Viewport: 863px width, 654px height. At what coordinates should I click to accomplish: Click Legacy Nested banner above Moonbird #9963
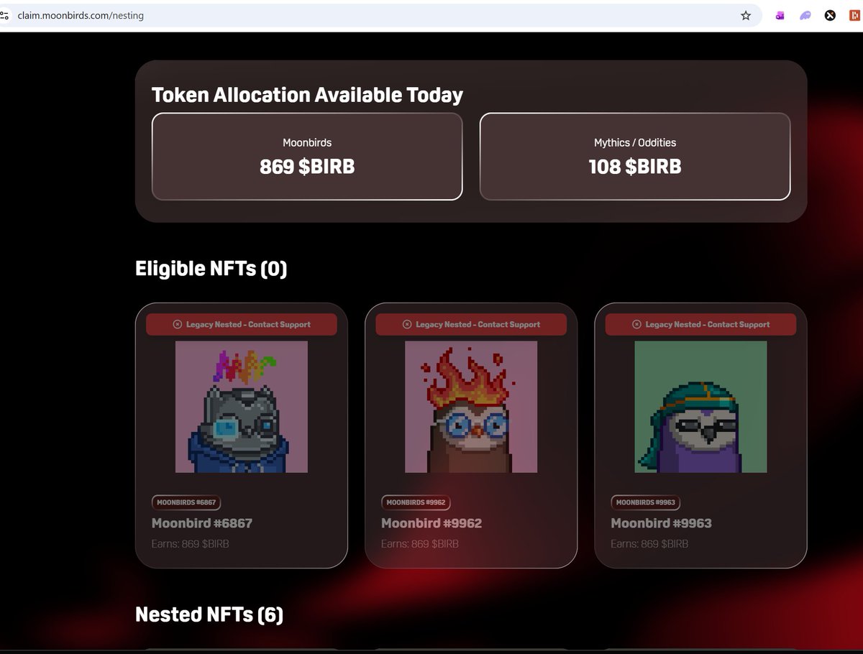tap(700, 324)
